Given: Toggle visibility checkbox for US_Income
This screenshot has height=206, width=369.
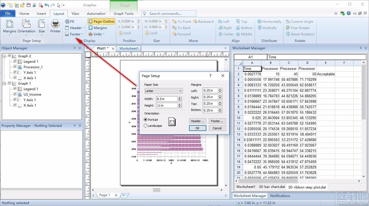Looking at the screenshot, I should [x=15, y=94].
